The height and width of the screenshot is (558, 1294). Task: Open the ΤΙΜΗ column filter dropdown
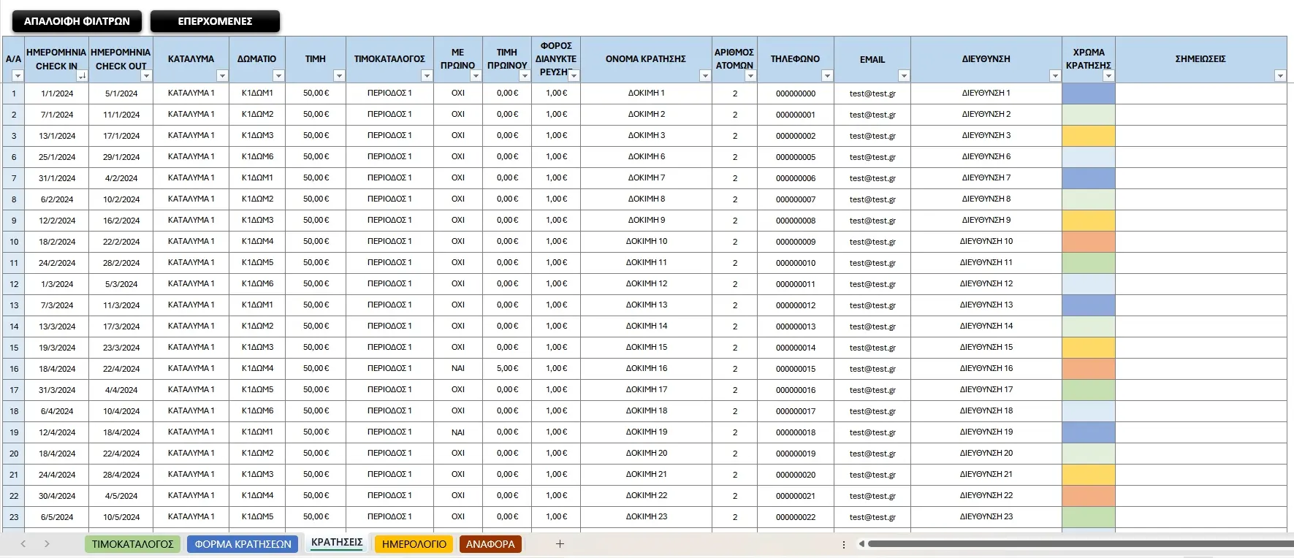pyautogui.click(x=339, y=76)
